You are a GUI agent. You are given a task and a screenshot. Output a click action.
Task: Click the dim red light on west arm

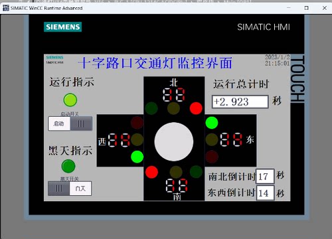[137, 122]
